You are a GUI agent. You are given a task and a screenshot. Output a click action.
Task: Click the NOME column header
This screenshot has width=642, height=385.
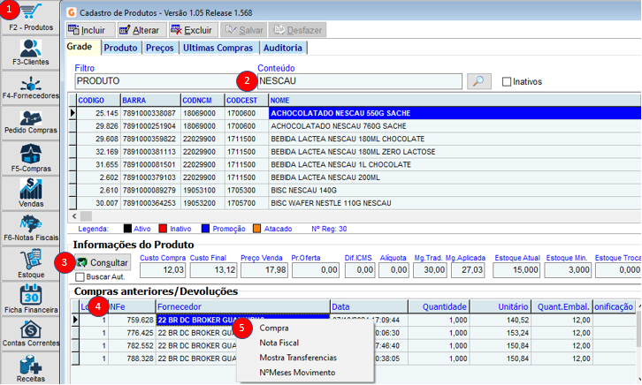[455, 100]
